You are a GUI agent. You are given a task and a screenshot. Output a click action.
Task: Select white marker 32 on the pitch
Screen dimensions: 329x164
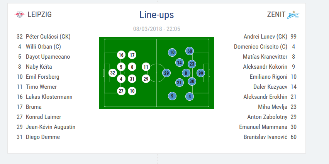(x=113, y=73)
